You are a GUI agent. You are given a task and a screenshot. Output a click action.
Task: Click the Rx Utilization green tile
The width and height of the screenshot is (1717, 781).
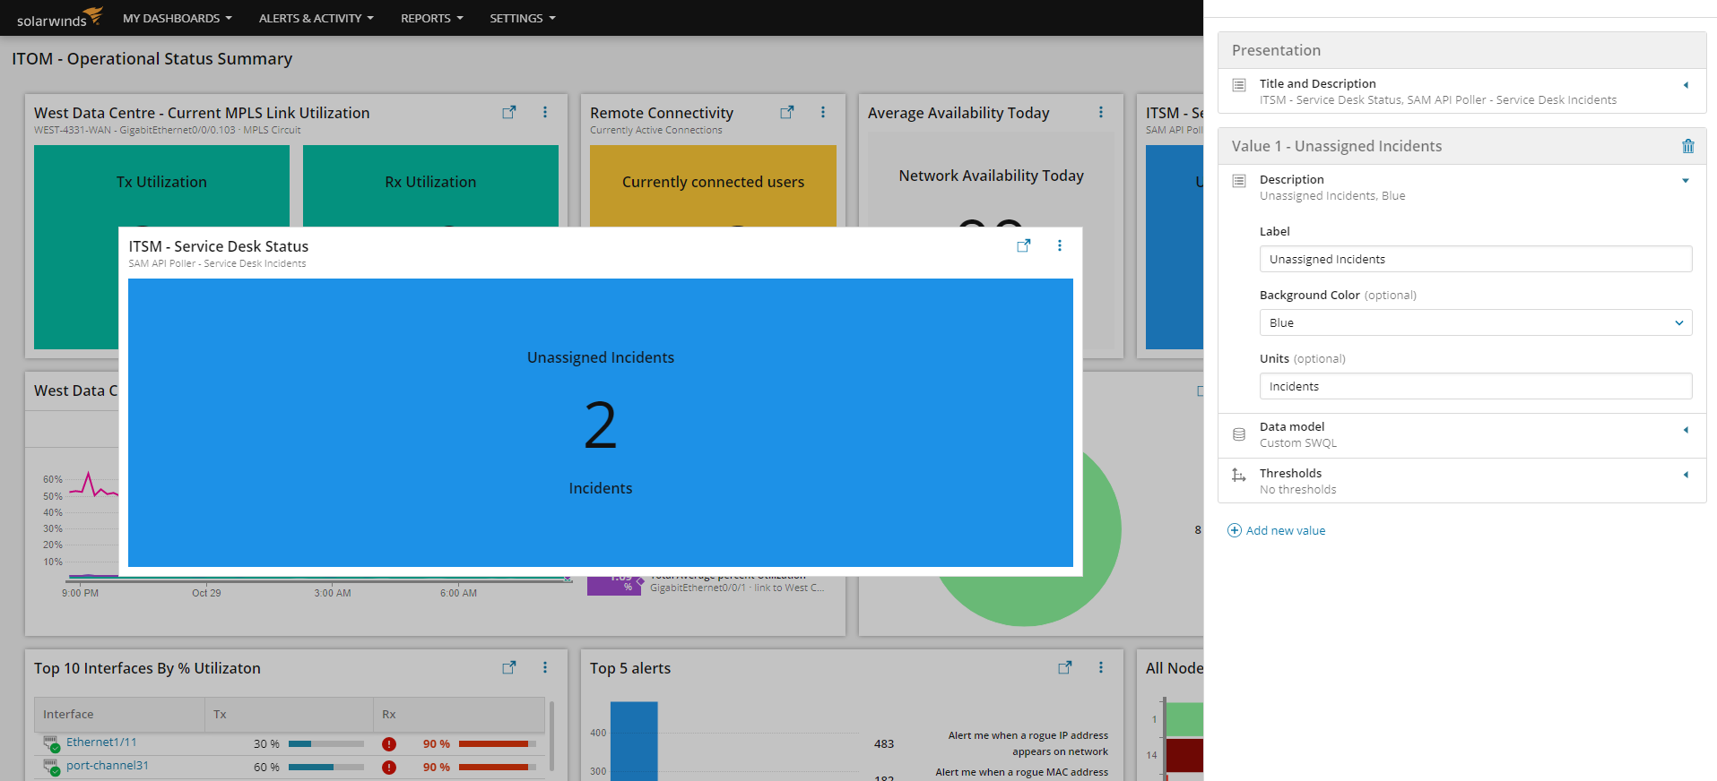pyautogui.click(x=430, y=185)
